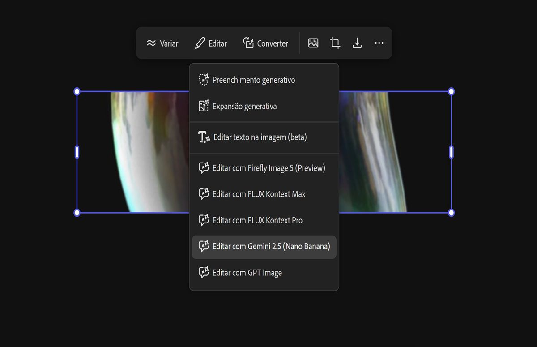Click top-right corner selection handle
This screenshot has width=537, height=347.
tap(451, 91)
